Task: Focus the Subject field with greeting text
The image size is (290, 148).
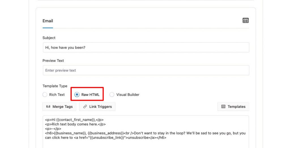Action: [x=146, y=48]
